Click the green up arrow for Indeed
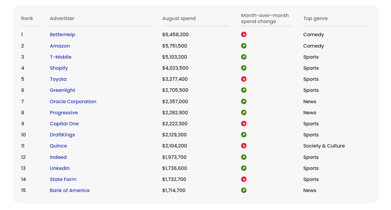Image resolution: width=391 pixels, height=210 pixels. 244,157
